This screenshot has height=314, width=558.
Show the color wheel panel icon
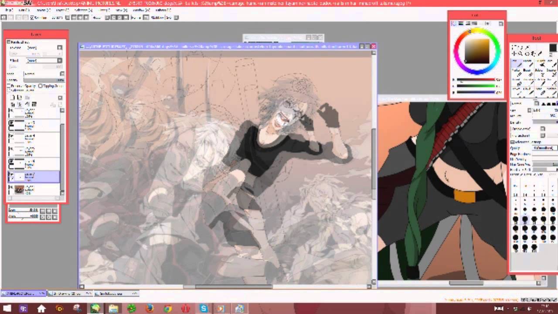tap(454, 23)
